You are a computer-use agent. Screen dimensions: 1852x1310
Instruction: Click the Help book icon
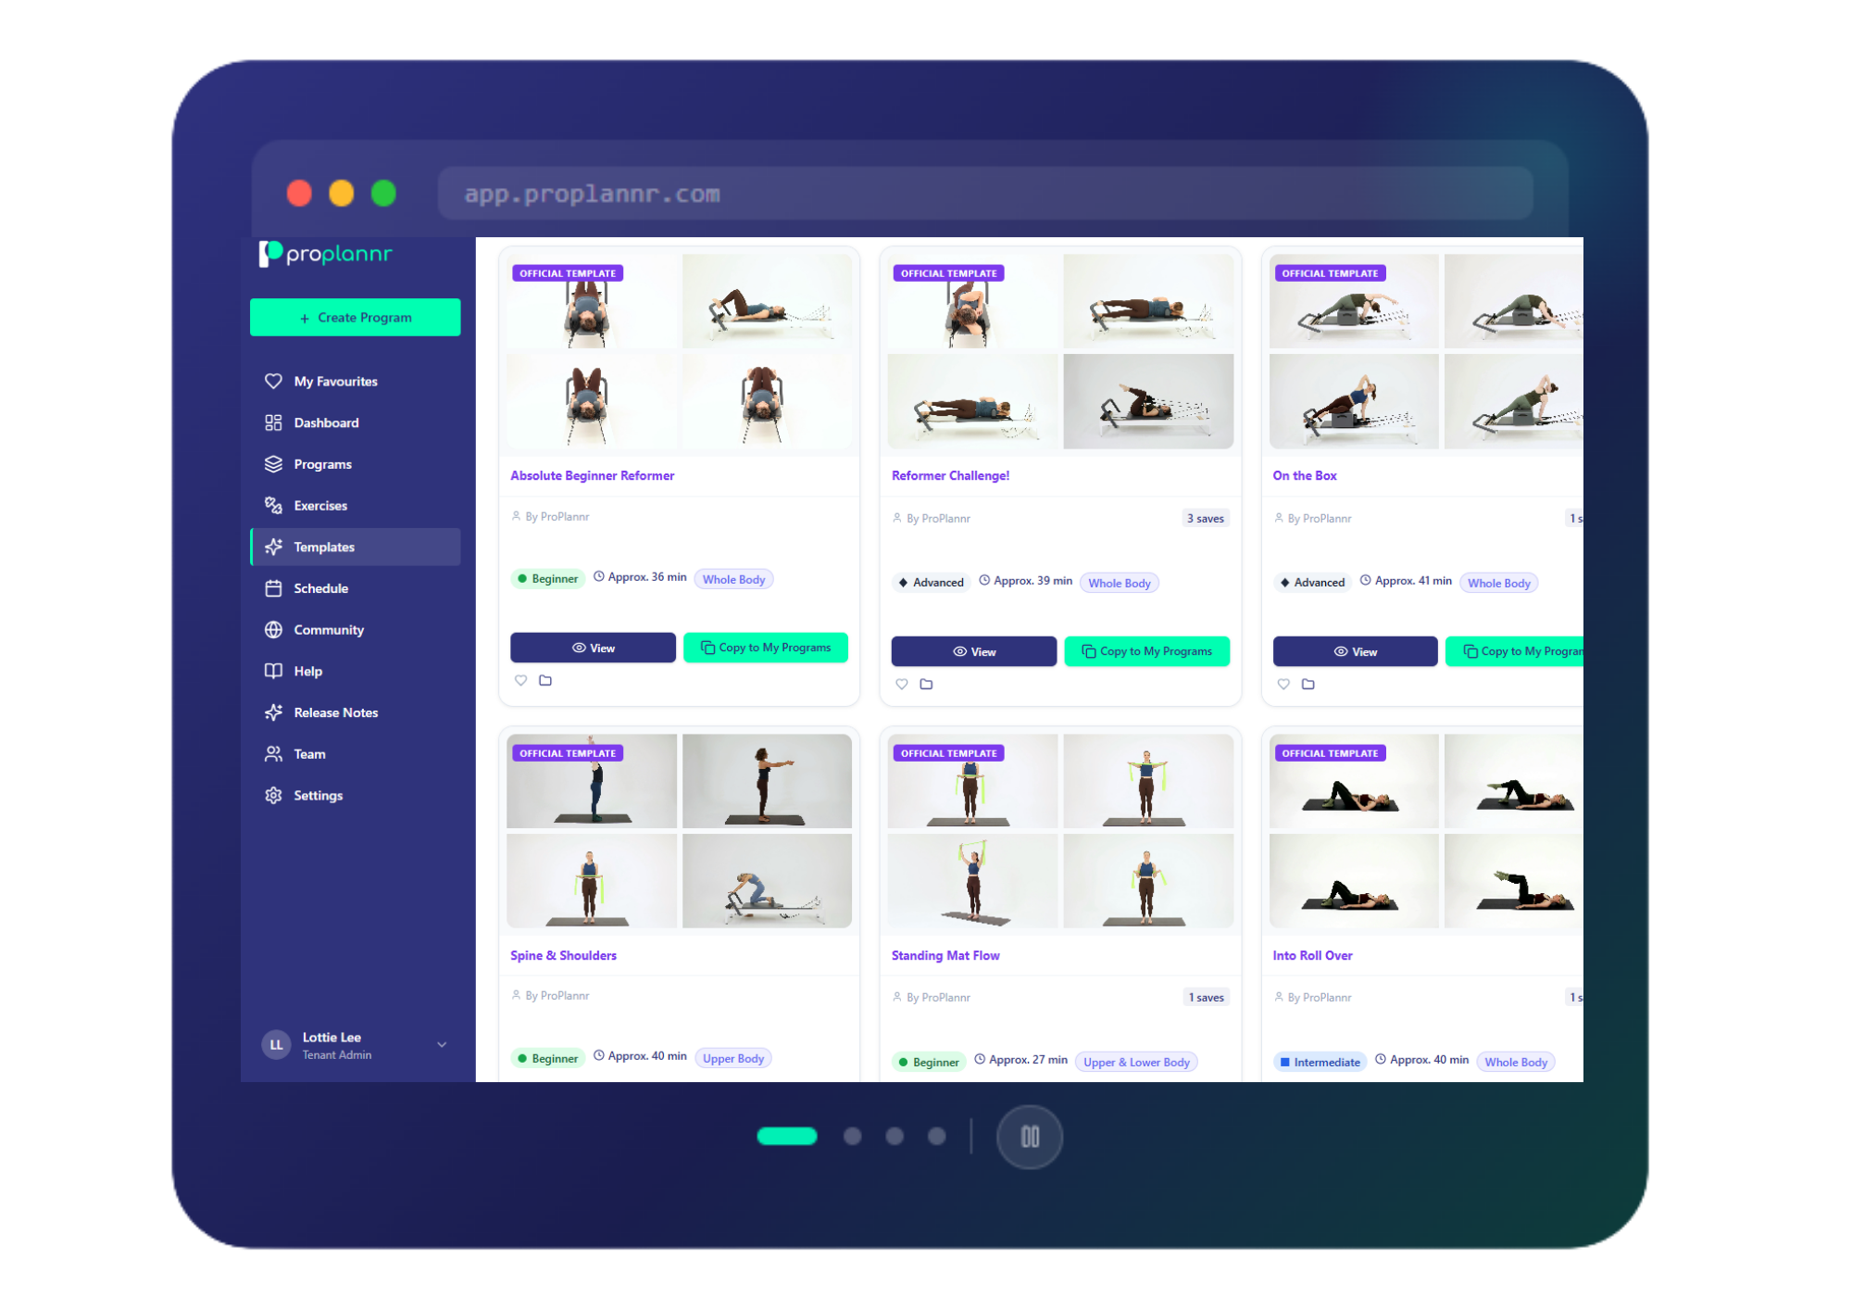(x=273, y=671)
